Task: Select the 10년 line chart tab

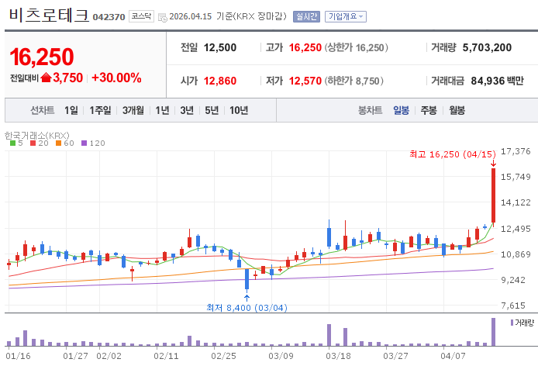Action: coord(239,110)
